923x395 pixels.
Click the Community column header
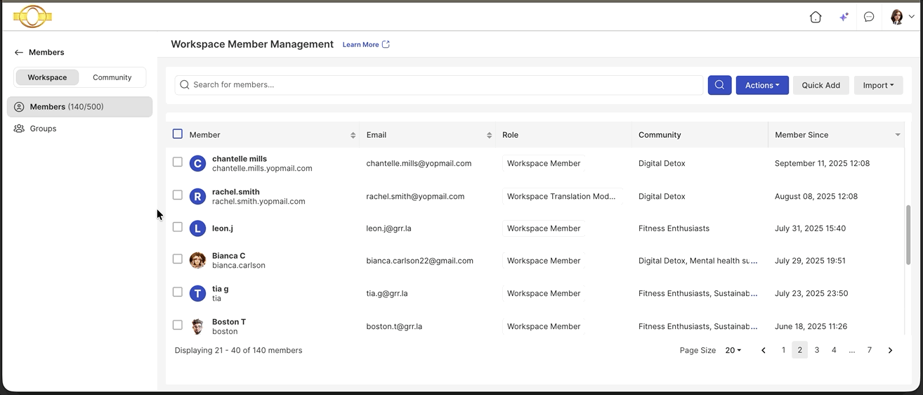point(660,135)
